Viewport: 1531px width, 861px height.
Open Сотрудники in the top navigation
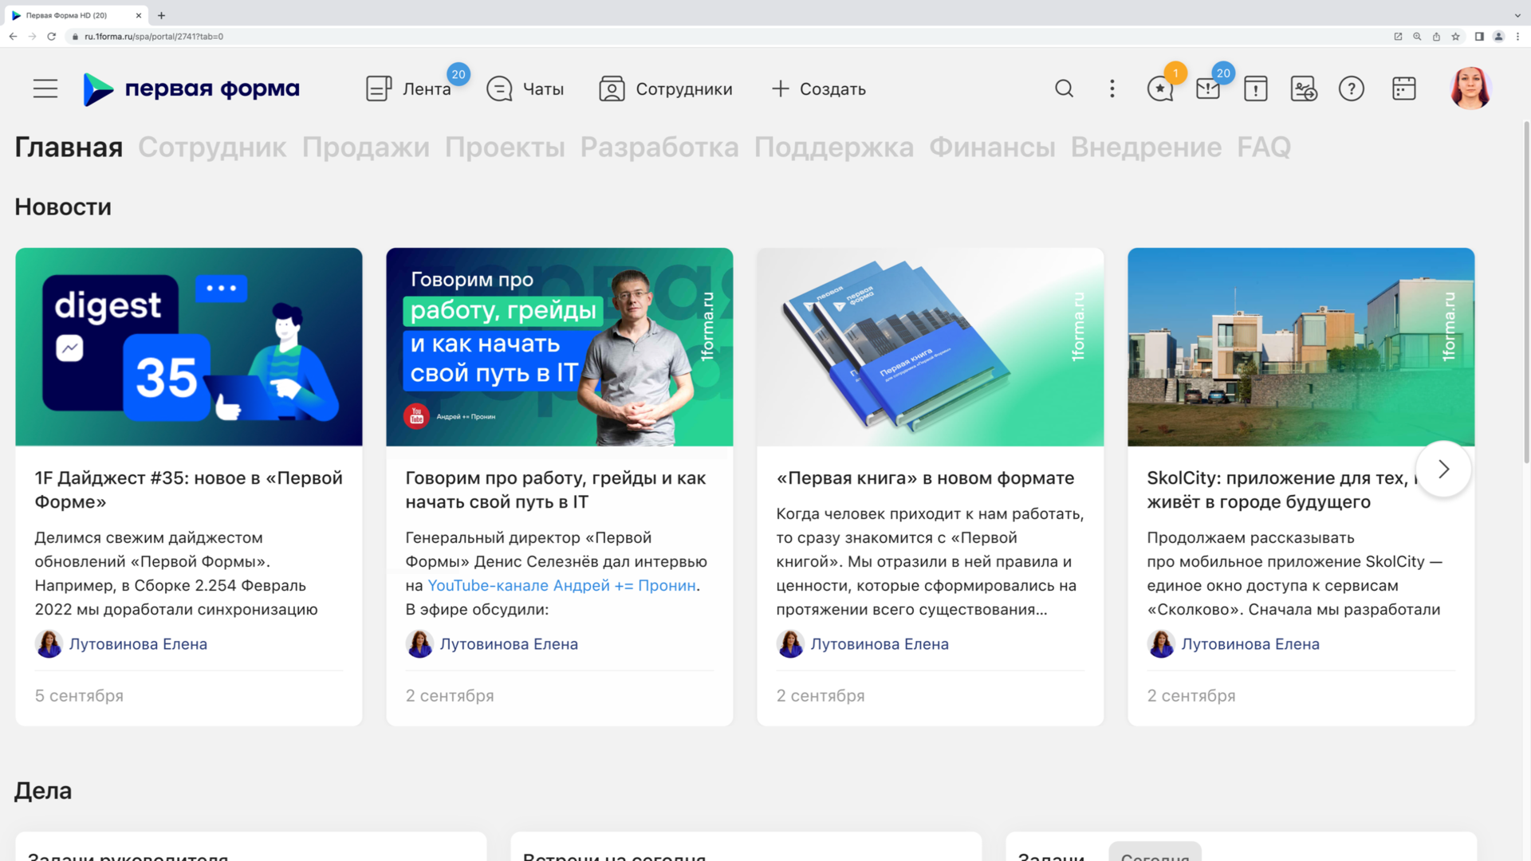click(x=666, y=88)
